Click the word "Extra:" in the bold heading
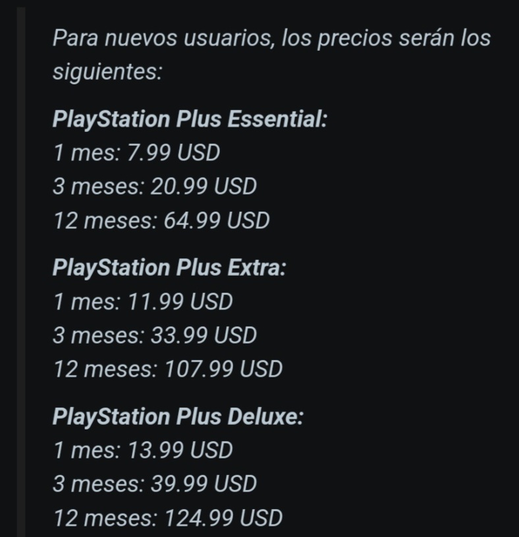519x537 pixels. pos(256,267)
